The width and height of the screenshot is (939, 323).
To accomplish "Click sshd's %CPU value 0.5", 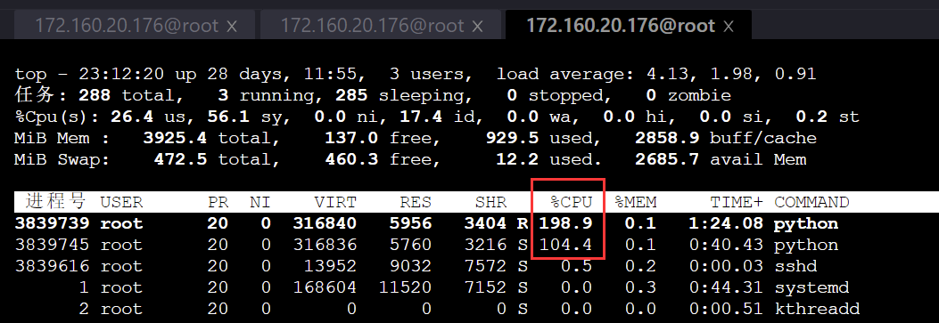I will [x=576, y=266].
